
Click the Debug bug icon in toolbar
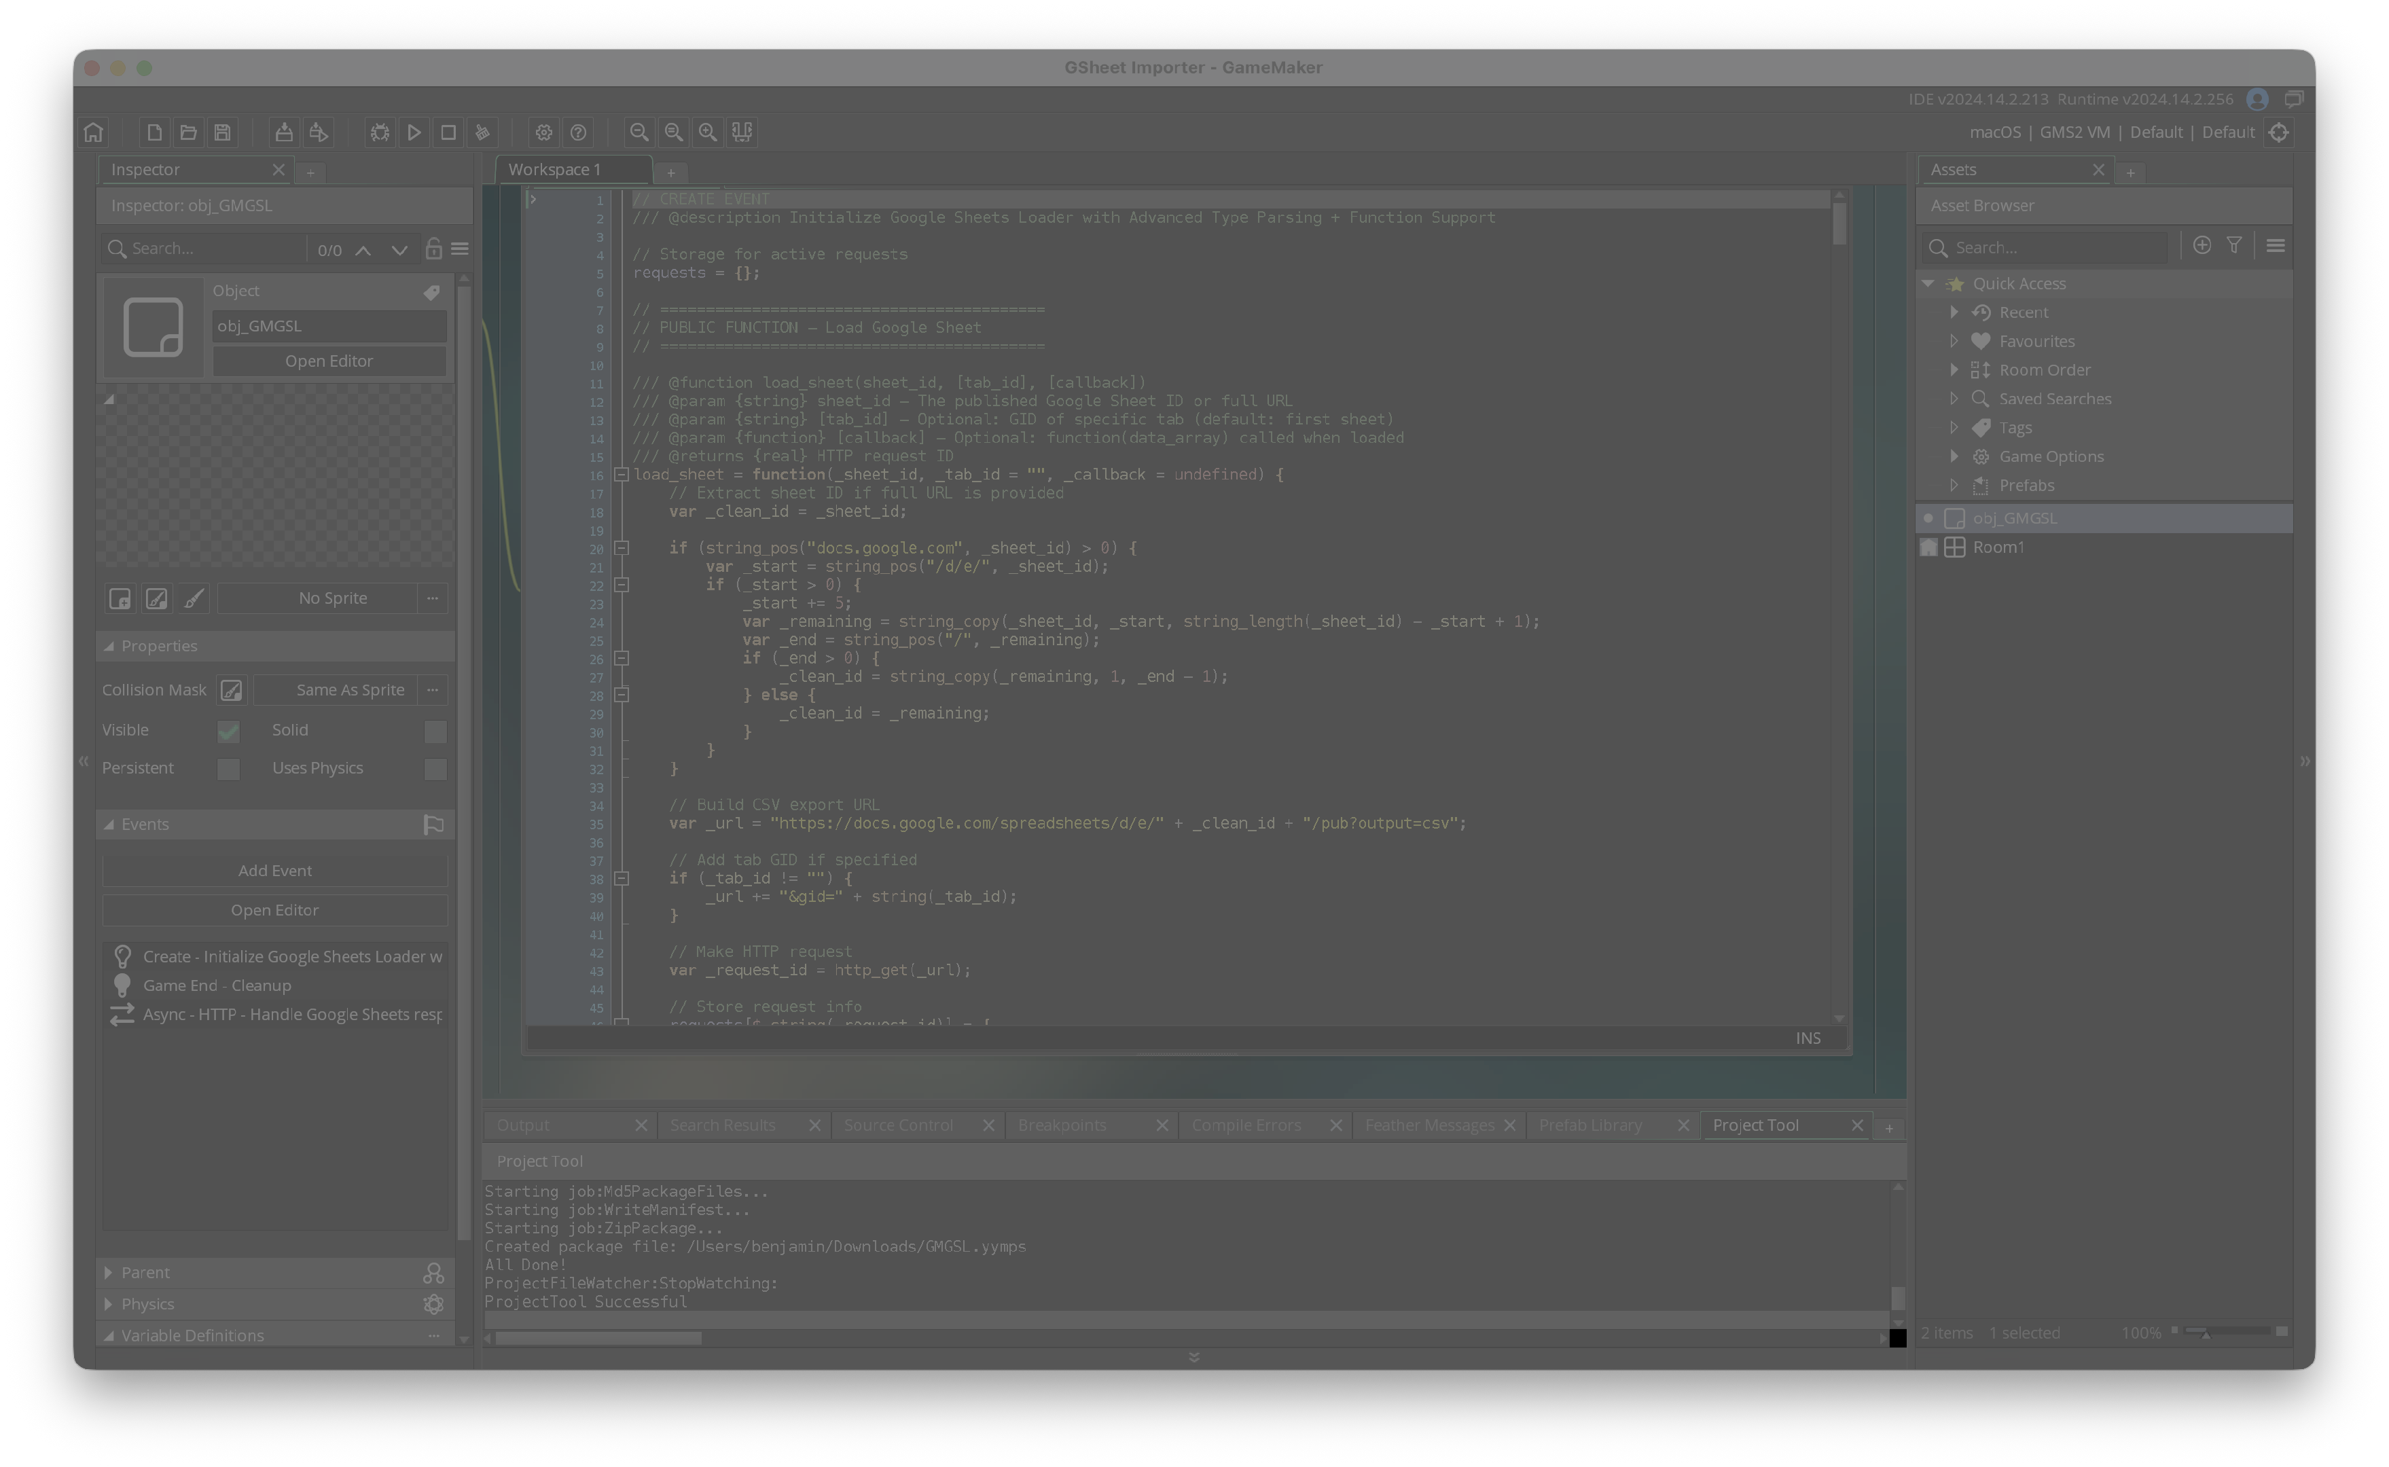point(380,132)
